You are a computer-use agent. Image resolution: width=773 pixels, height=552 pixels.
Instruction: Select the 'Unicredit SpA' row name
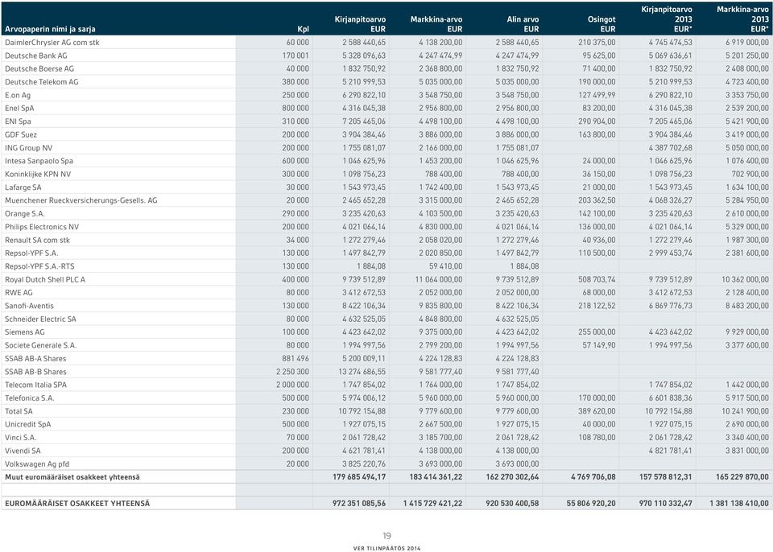coord(28,424)
